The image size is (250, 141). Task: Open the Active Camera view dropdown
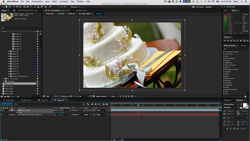[x=102, y=96]
